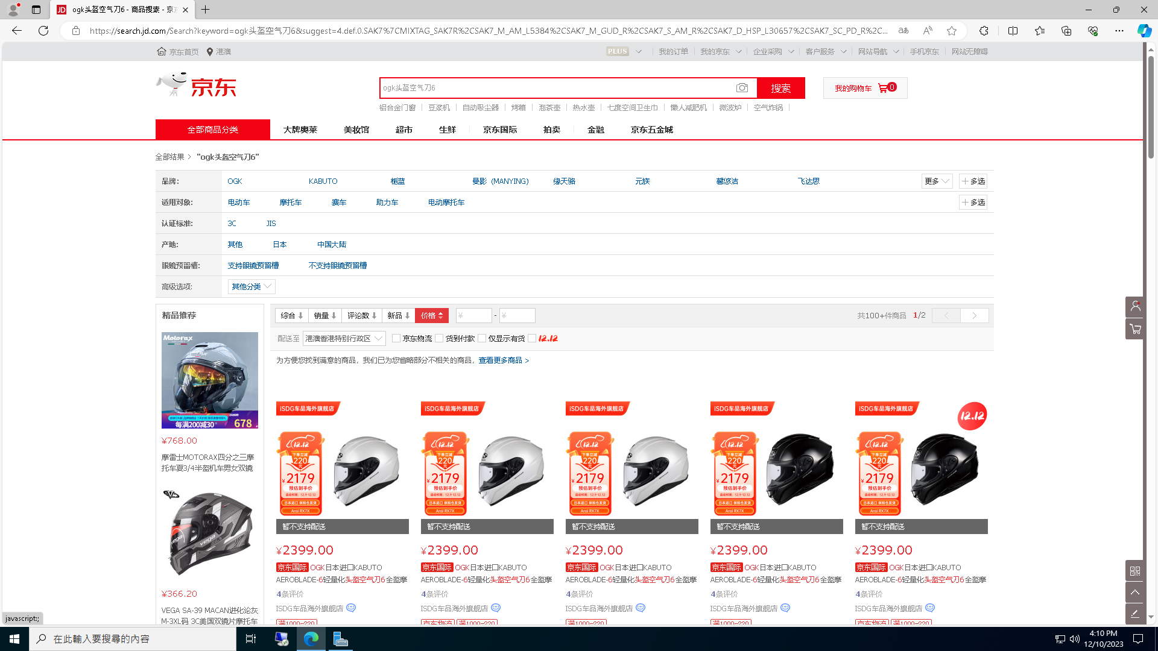Refresh the page with reload icon
The height and width of the screenshot is (651, 1158).
[43, 31]
